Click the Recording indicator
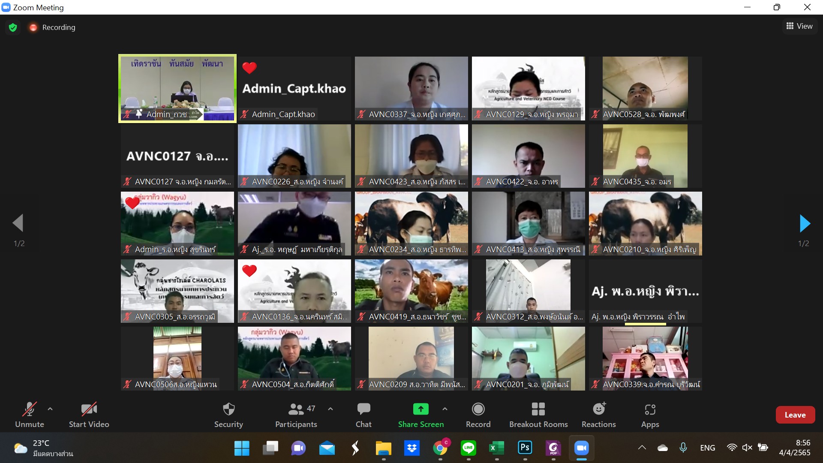The height and width of the screenshot is (463, 823). pyautogui.click(x=52, y=27)
